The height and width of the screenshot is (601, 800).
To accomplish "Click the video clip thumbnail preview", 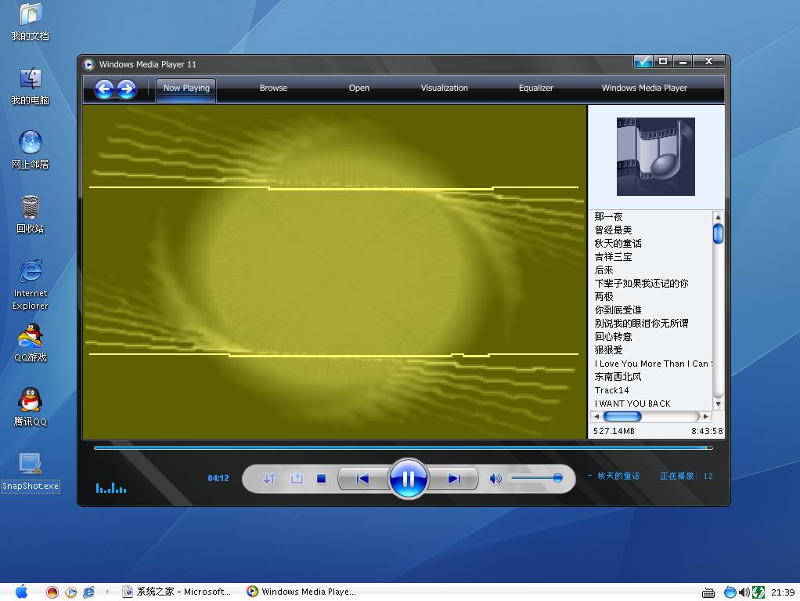I will (655, 156).
